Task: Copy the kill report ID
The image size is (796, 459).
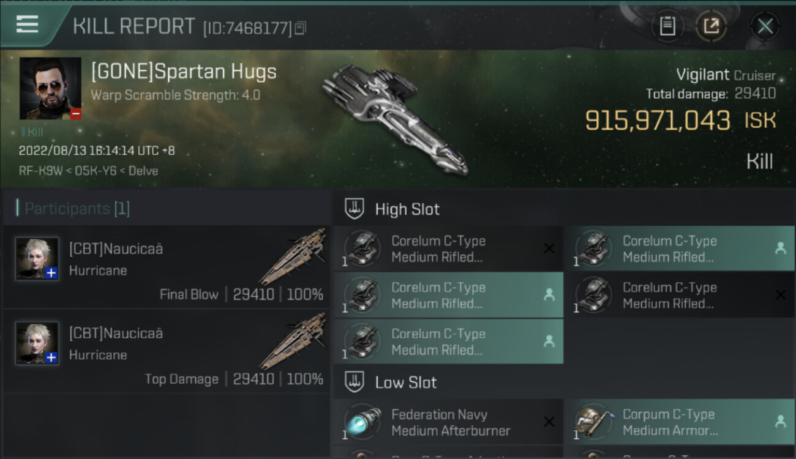Action: tap(300, 28)
